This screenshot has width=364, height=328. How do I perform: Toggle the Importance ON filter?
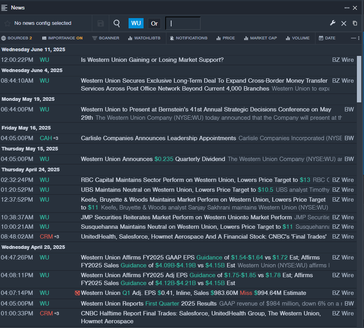62,38
